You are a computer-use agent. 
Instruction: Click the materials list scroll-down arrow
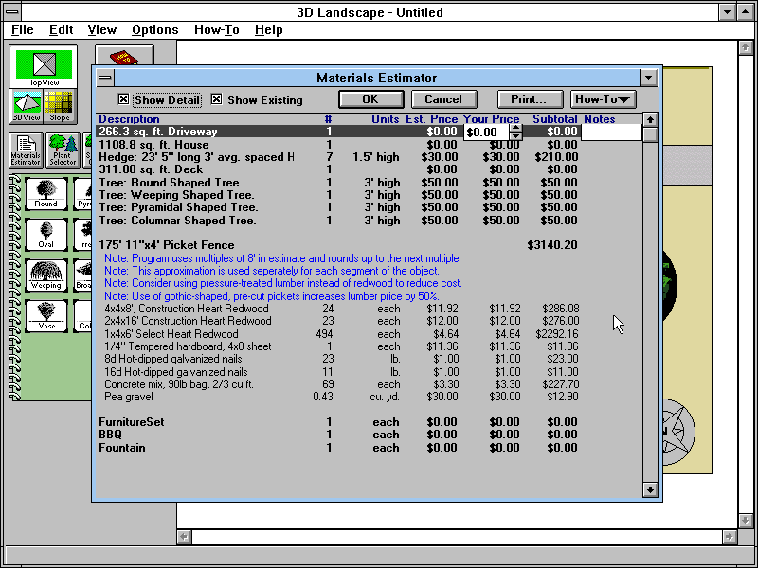click(650, 489)
